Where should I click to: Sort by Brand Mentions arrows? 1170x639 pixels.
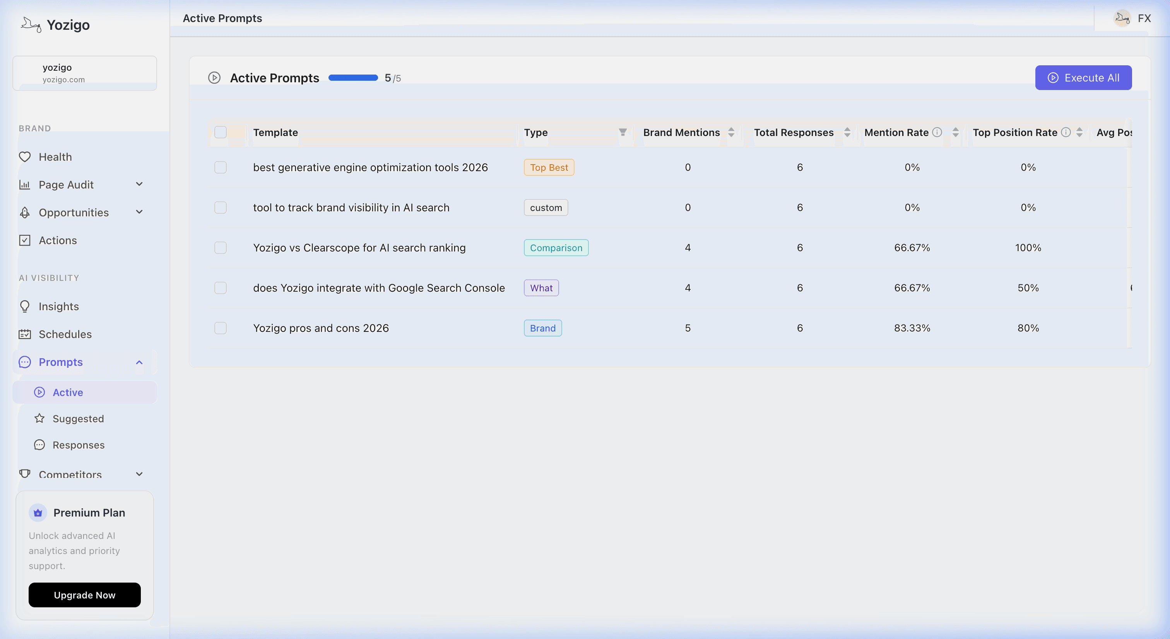pyautogui.click(x=731, y=132)
